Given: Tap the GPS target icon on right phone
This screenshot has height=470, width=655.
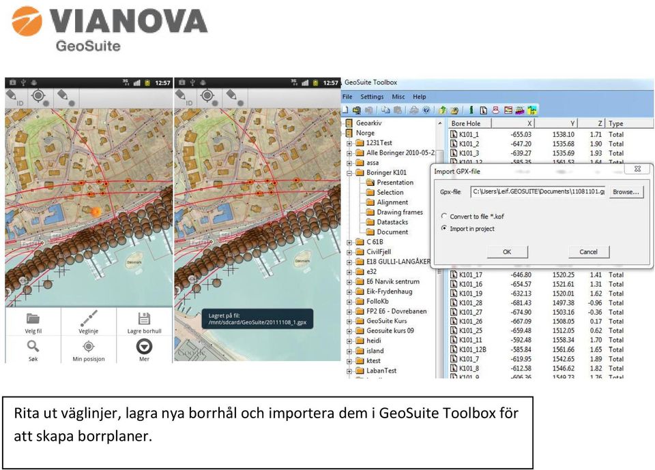Looking at the screenshot, I should [209, 97].
